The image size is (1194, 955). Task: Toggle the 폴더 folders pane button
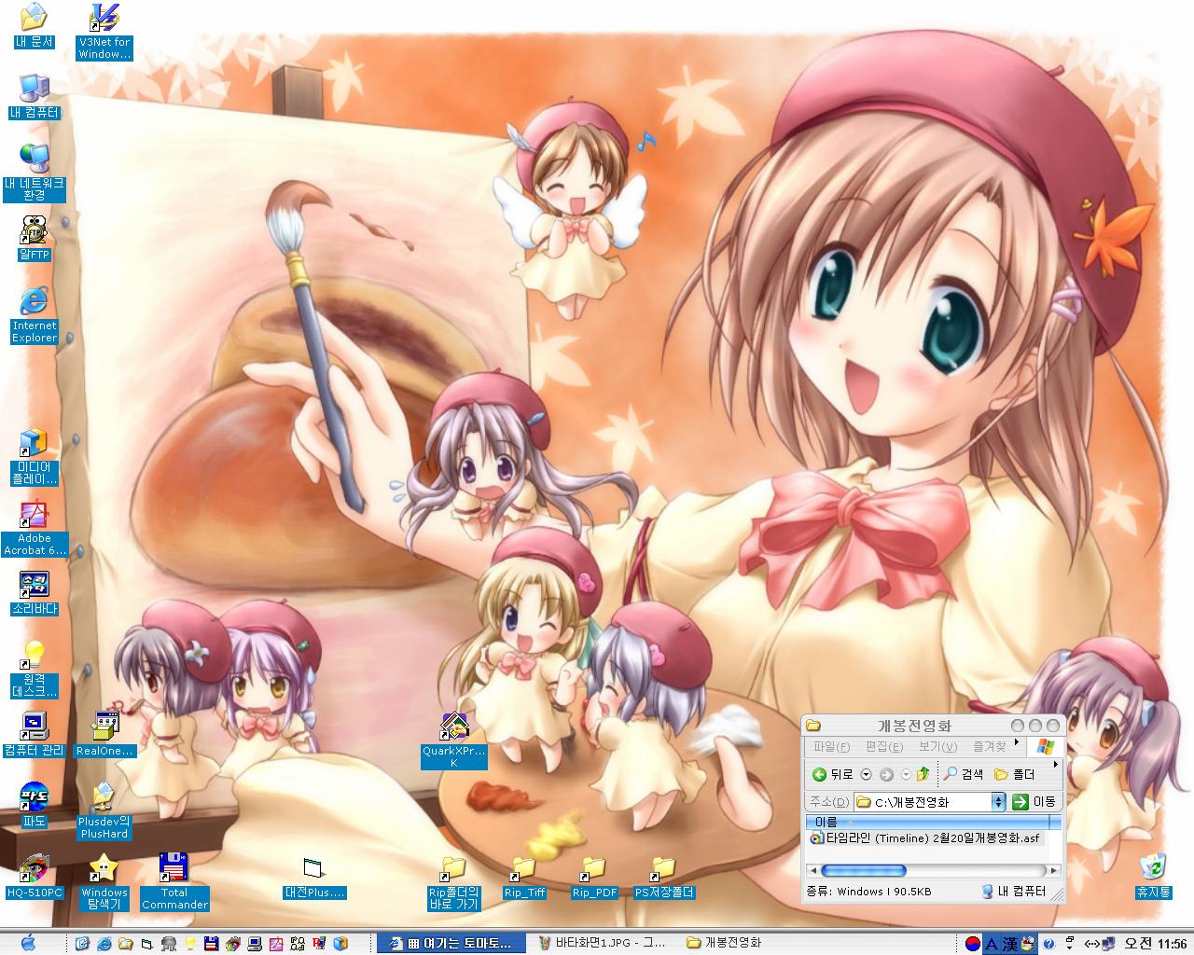pos(1015,774)
